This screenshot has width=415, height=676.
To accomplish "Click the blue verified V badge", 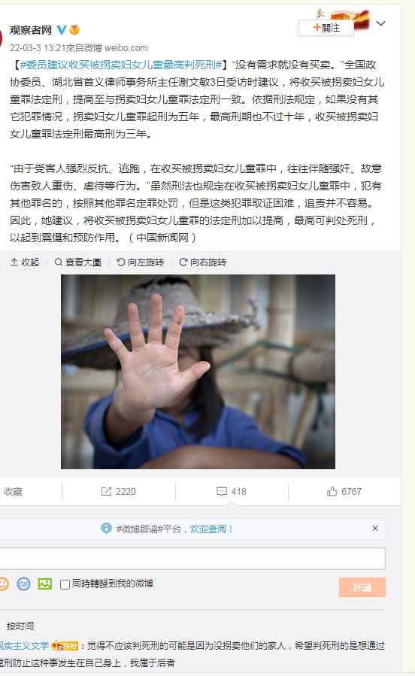I will 62,30.
